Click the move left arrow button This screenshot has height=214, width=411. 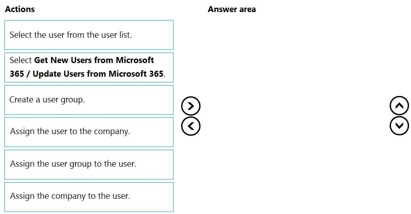pyautogui.click(x=190, y=126)
